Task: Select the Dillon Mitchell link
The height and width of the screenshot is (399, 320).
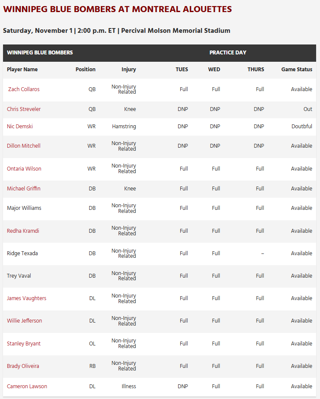Action: point(24,146)
